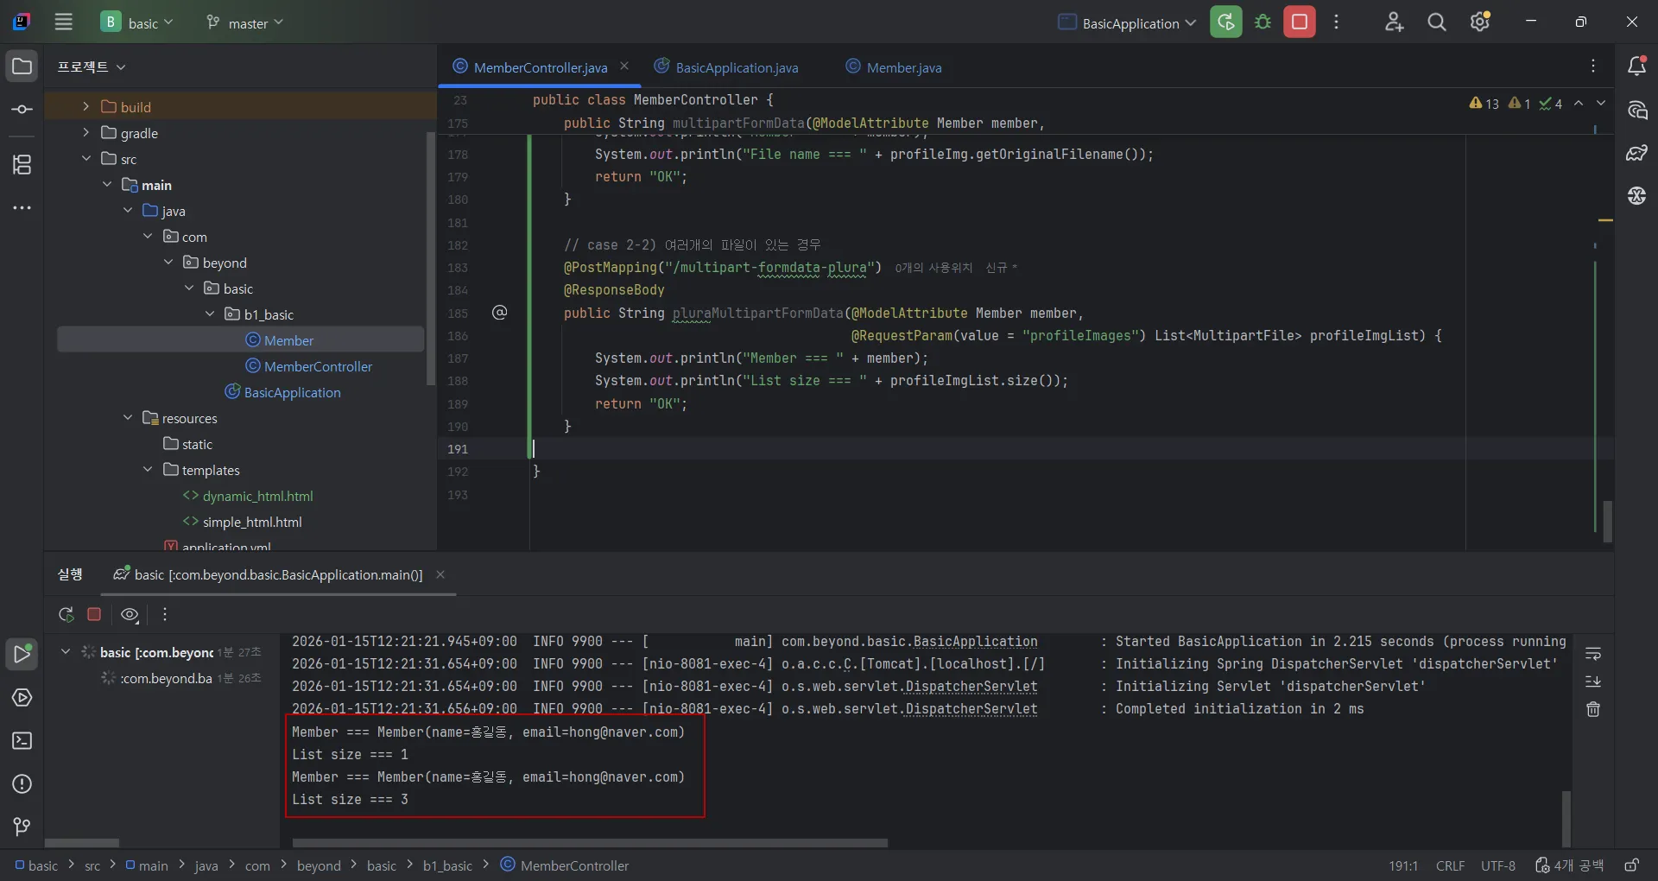The height and width of the screenshot is (881, 1658).
Task: Collapse the resources folder
Action: (128, 417)
